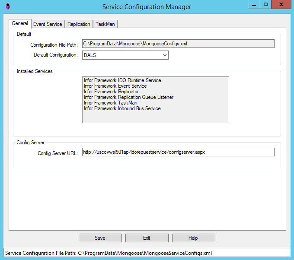Click the purple app icon in title bar

pos(8,6)
